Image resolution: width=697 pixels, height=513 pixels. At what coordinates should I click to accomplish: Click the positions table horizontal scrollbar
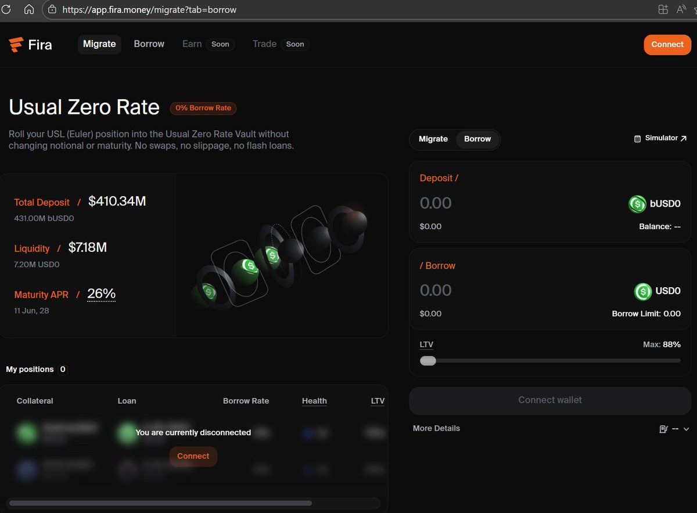160,503
